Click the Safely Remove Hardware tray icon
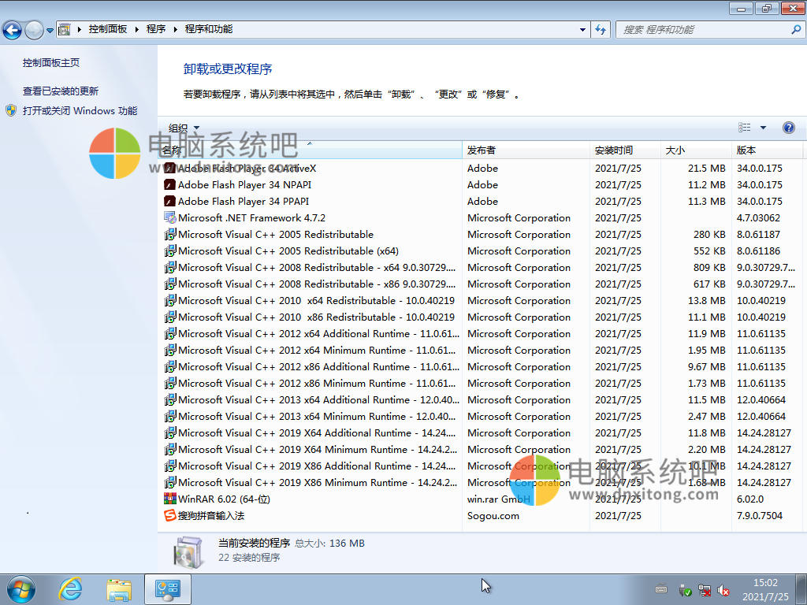 [685, 589]
